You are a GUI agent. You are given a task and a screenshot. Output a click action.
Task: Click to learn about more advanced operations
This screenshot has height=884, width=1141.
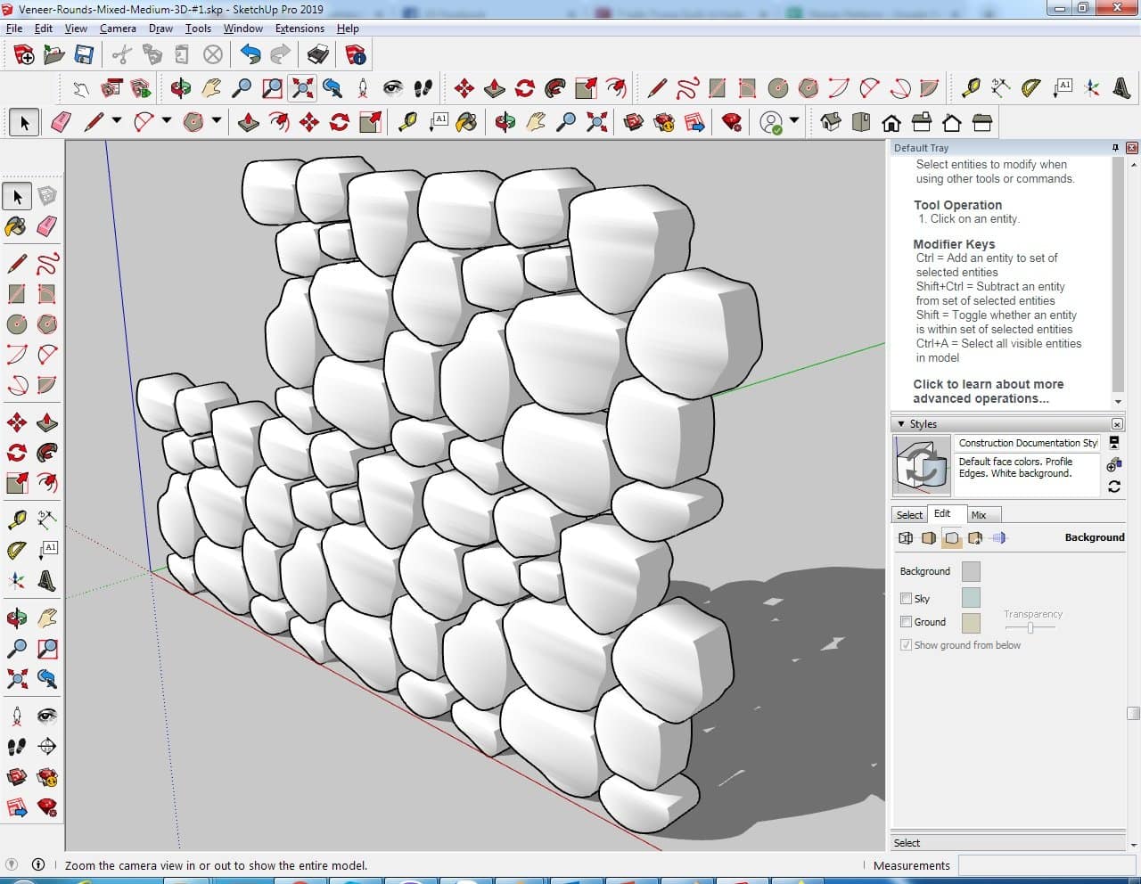click(x=988, y=391)
